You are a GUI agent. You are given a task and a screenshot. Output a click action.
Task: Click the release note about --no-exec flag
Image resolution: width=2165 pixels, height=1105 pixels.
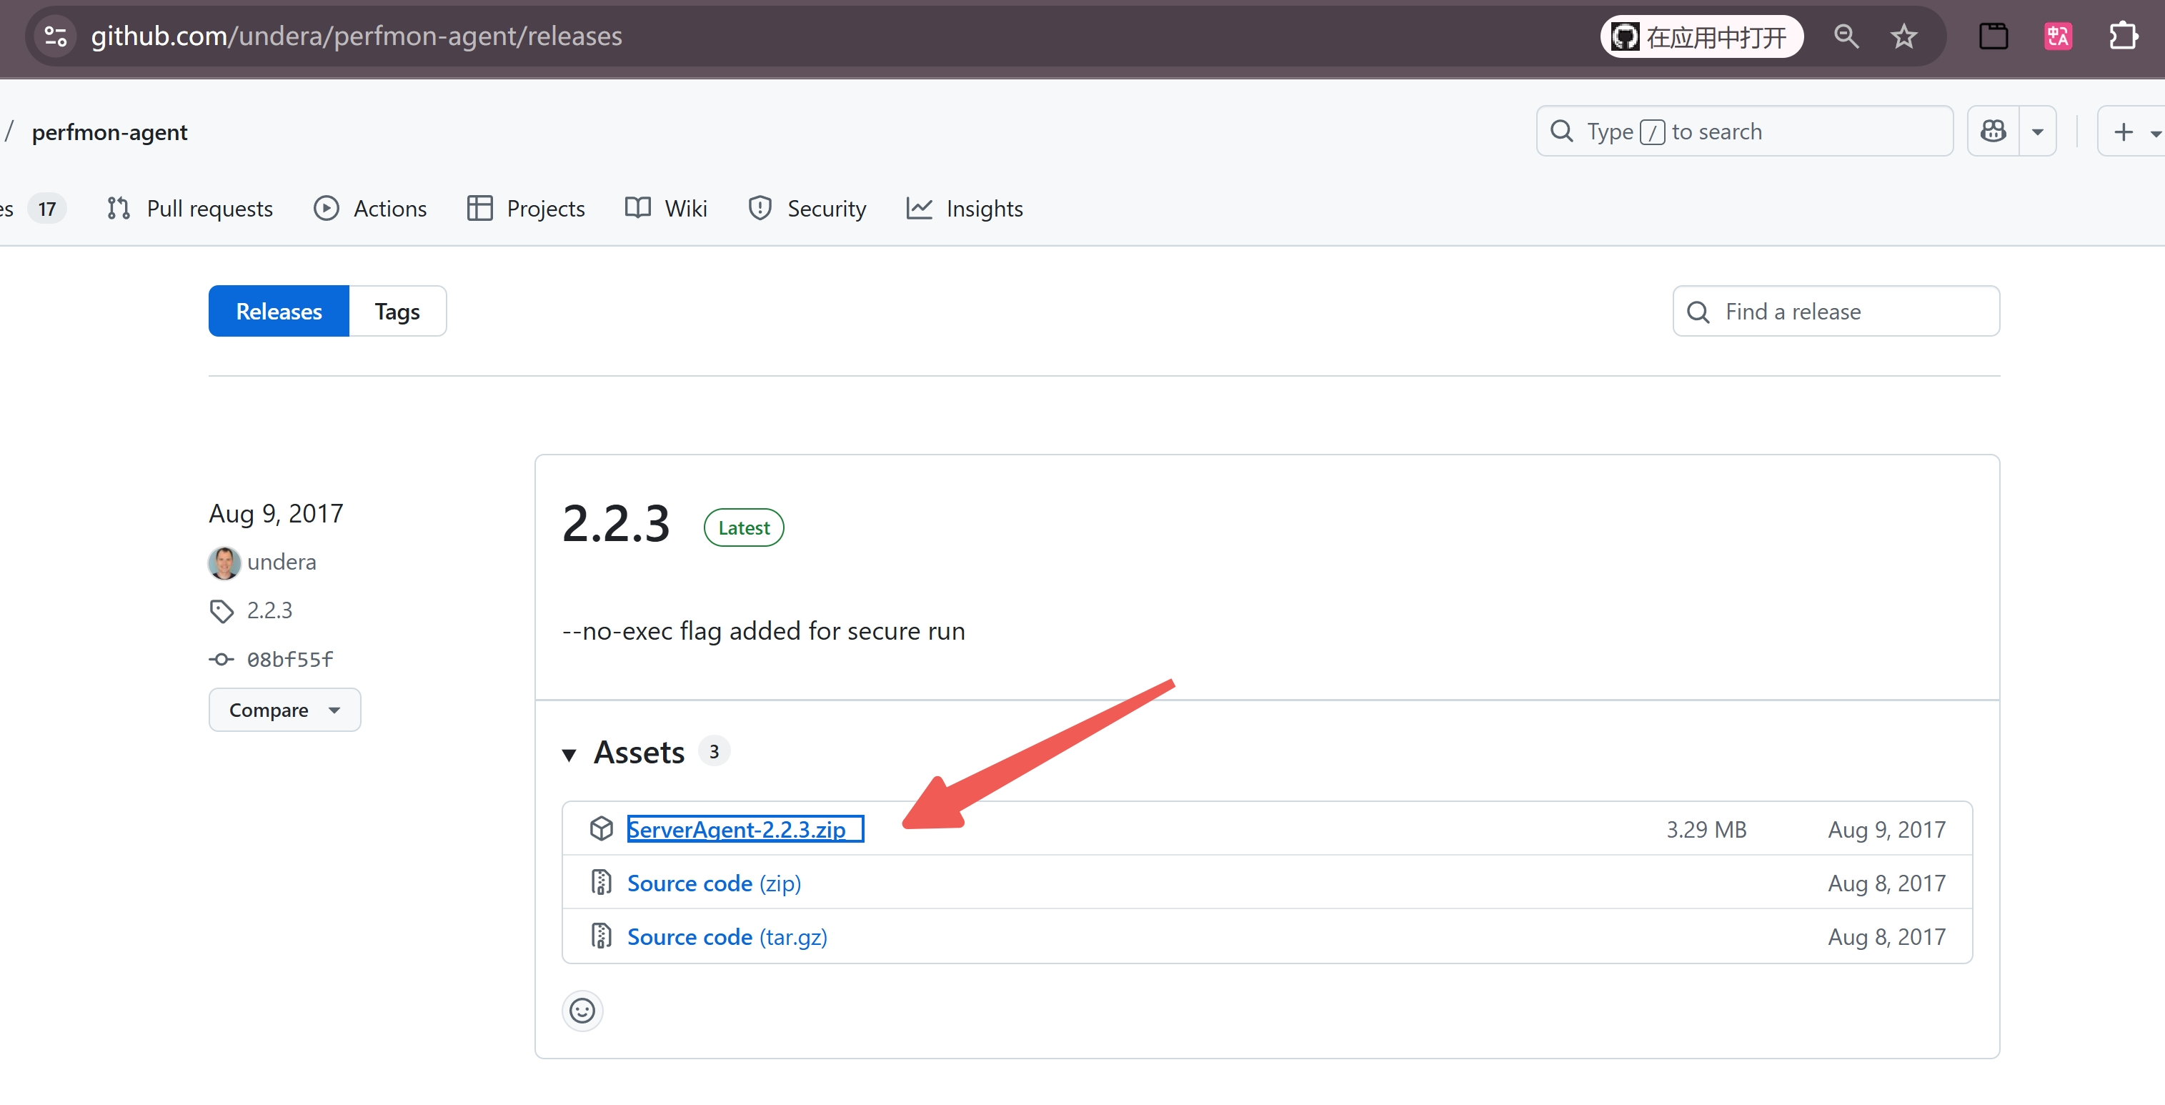click(763, 630)
